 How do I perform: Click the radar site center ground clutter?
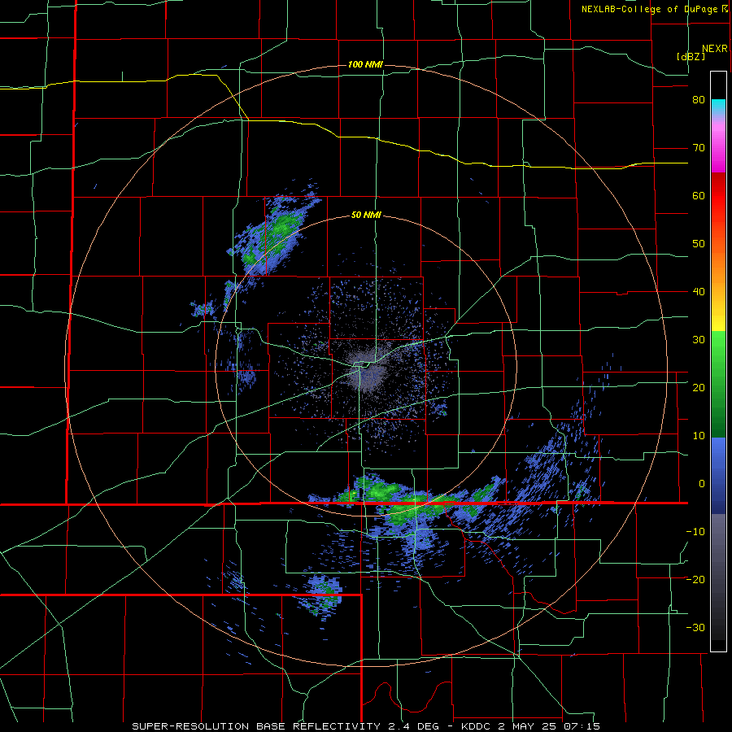(x=368, y=368)
